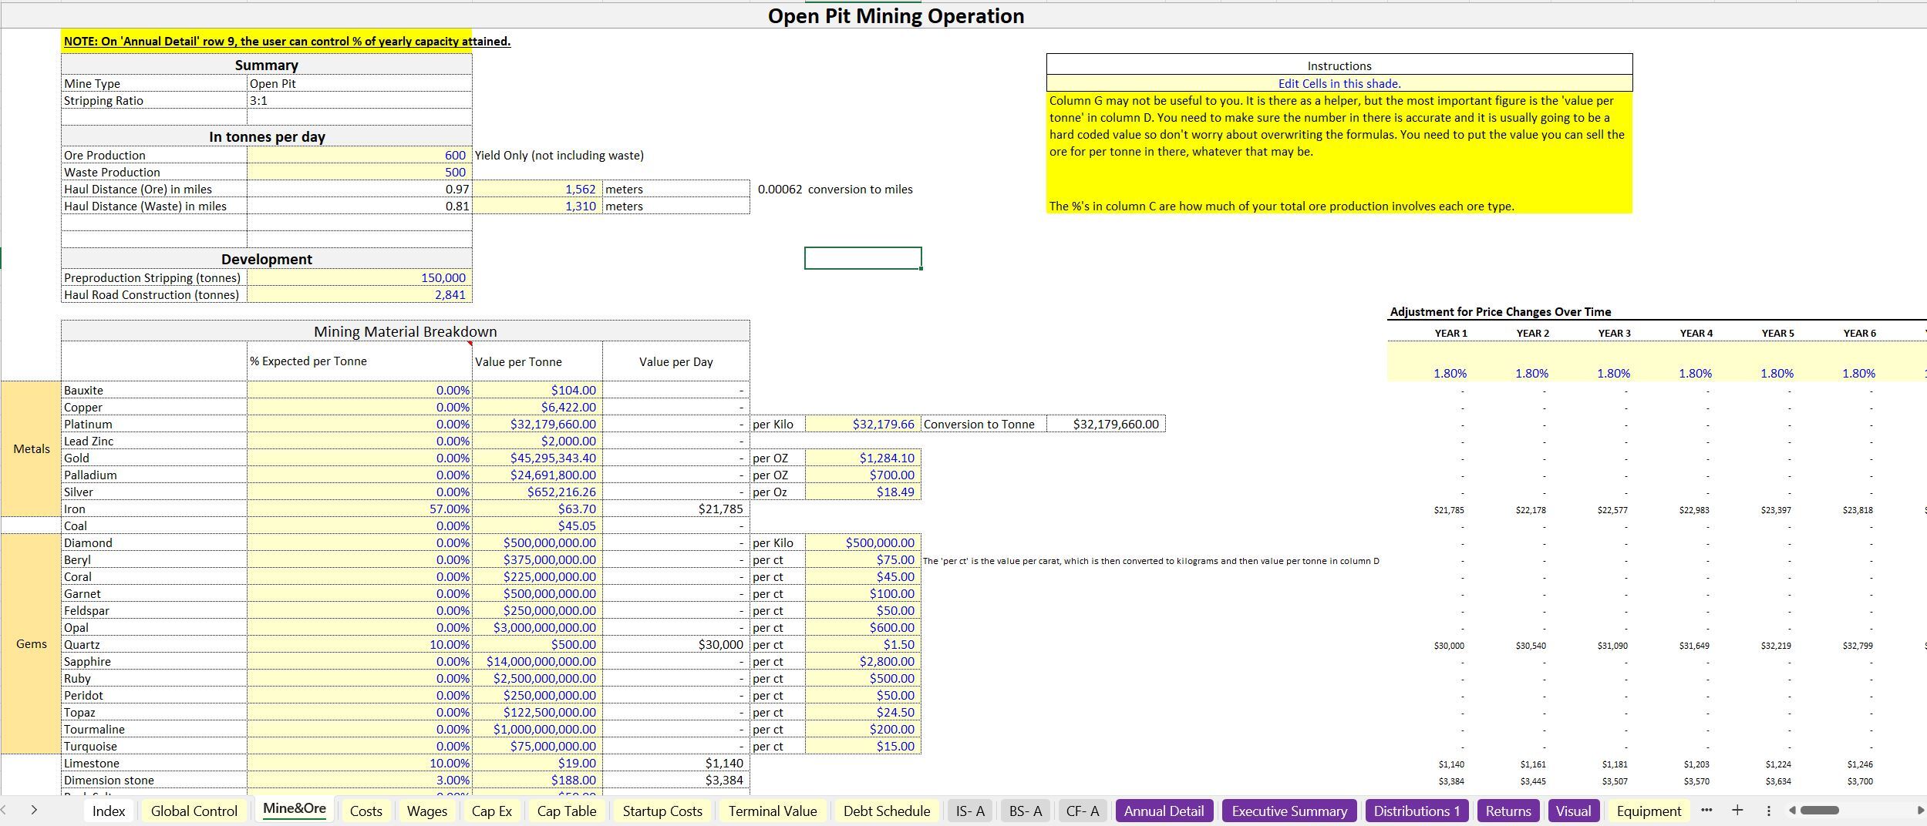Add a new worksheet with the plus icon
This screenshot has width=1927, height=826.
pyautogui.click(x=1737, y=811)
